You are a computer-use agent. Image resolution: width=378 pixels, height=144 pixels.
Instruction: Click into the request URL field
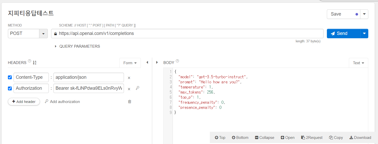[189, 33]
